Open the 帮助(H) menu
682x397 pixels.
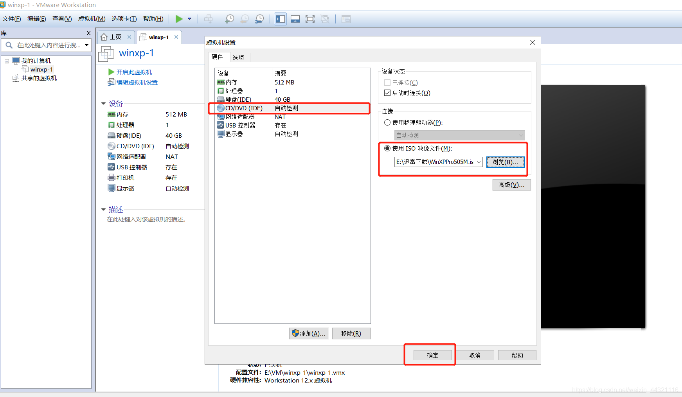[x=153, y=19]
